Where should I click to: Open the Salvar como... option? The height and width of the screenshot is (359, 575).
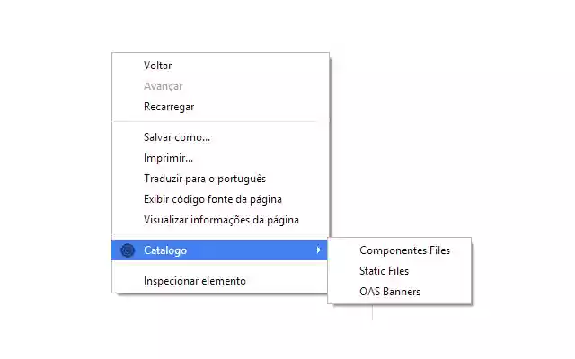176,137
